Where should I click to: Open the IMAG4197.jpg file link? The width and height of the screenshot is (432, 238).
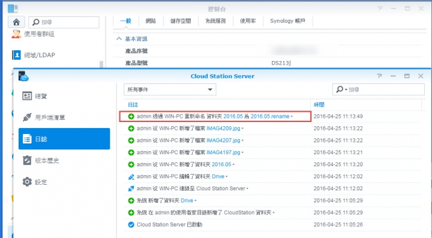coord(223,152)
